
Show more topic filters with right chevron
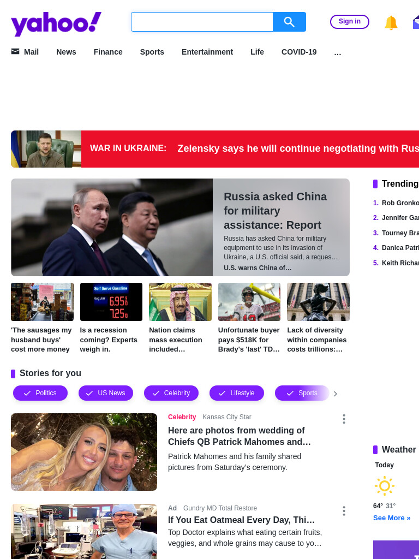336,394
